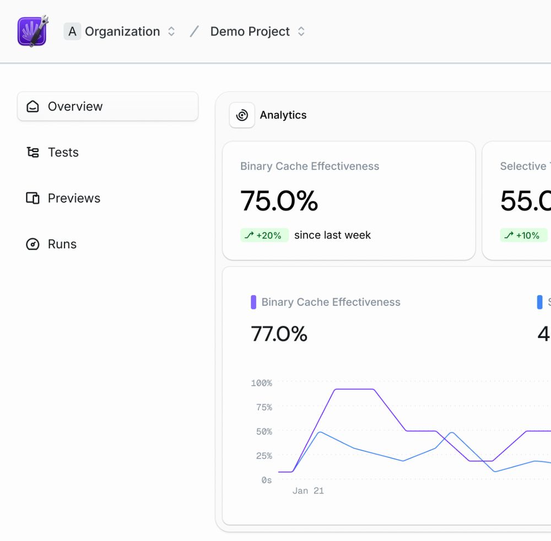Click the Analytics spiral icon
The width and height of the screenshot is (551, 541).
pyautogui.click(x=242, y=115)
